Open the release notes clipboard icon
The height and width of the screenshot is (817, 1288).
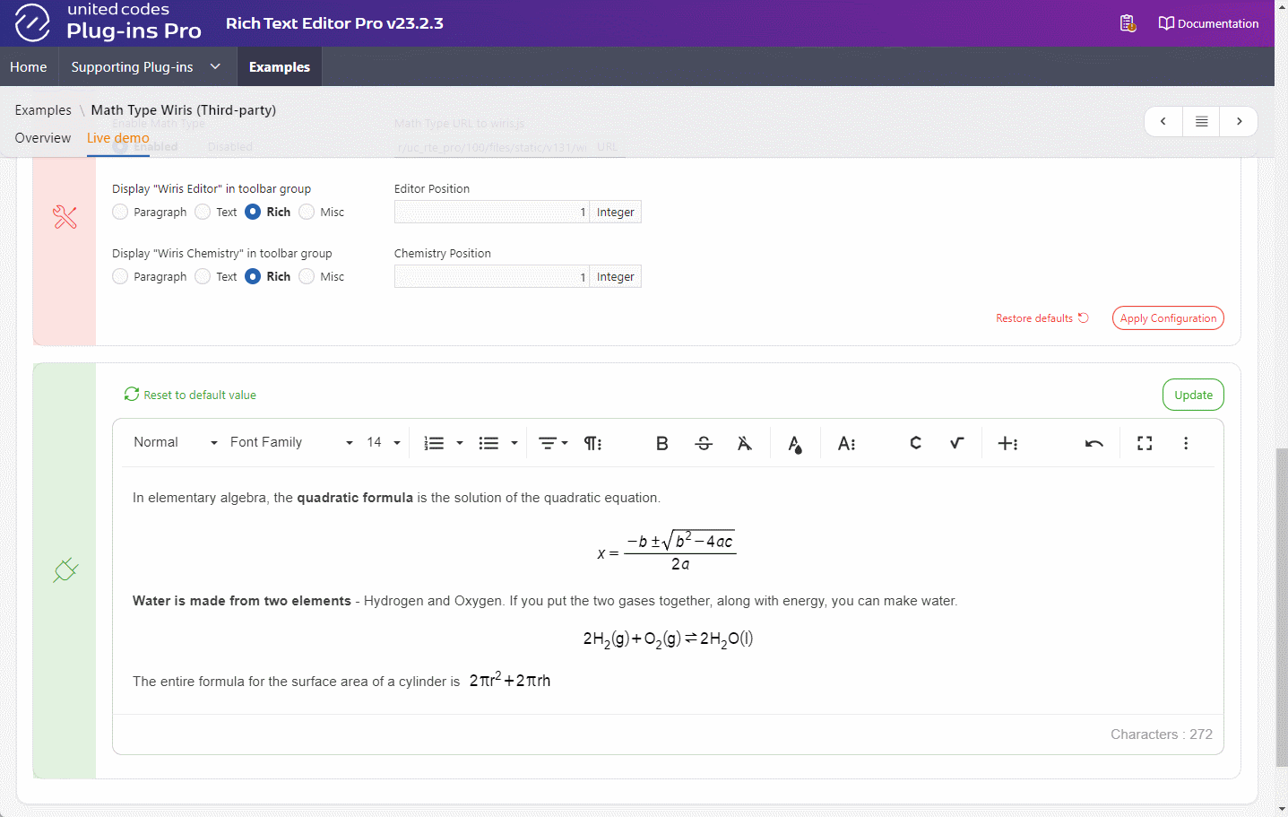click(1128, 23)
